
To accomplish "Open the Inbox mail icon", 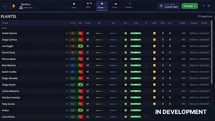I will point(88,4).
